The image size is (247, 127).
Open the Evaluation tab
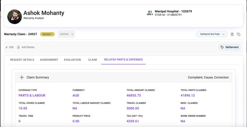click(x=72, y=60)
